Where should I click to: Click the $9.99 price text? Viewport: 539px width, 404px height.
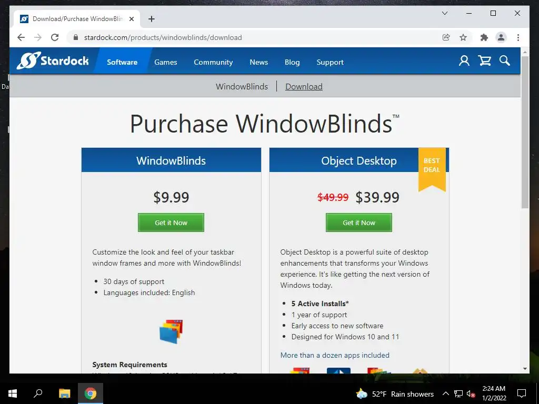pos(171,197)
